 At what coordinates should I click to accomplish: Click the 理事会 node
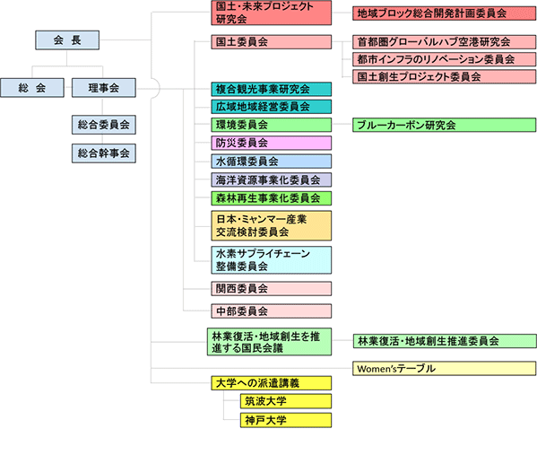[104, 88]
